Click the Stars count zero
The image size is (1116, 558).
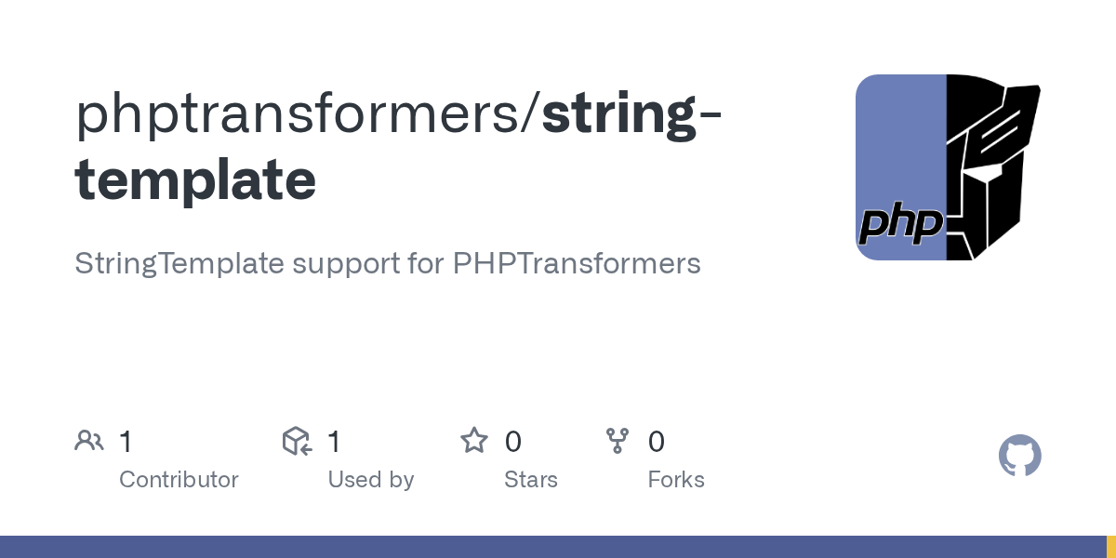pos(512,442)
